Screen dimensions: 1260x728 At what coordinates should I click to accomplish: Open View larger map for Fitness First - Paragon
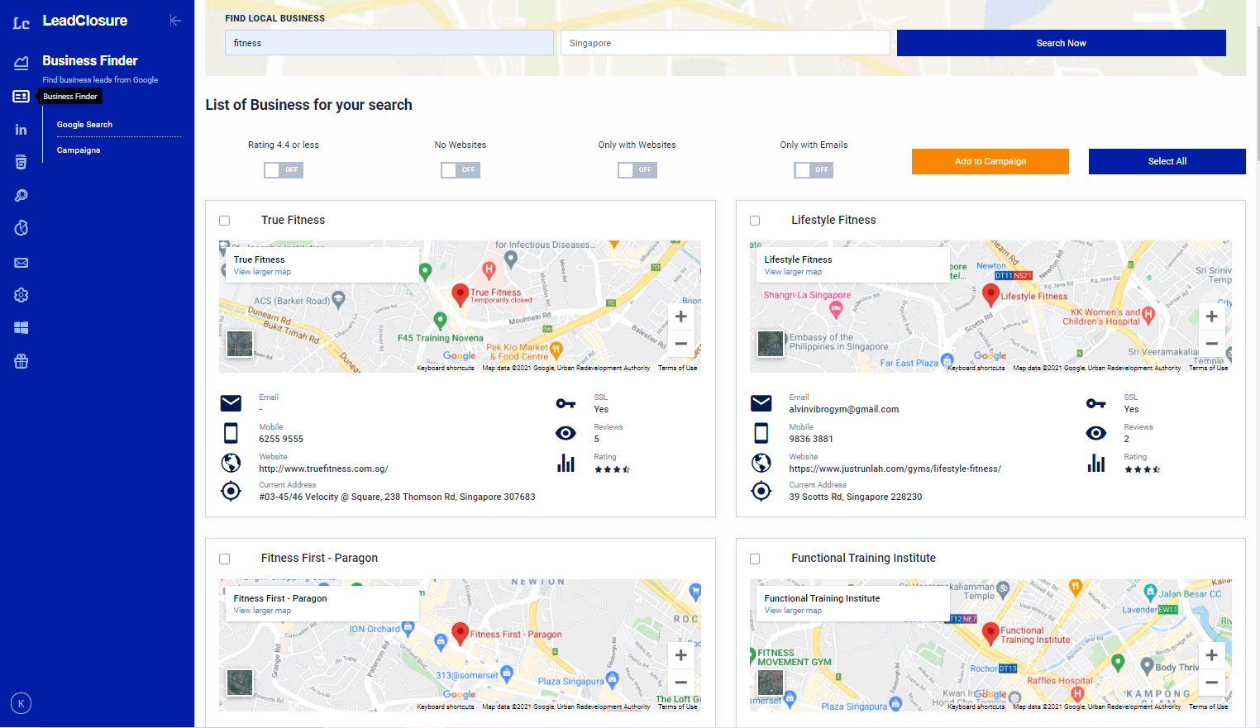(x=262, y=611)
